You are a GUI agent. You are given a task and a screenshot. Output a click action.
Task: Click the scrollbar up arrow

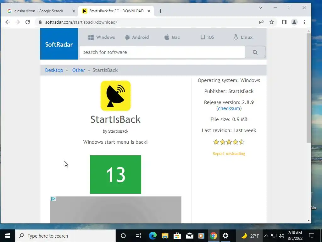coord(308,31)
